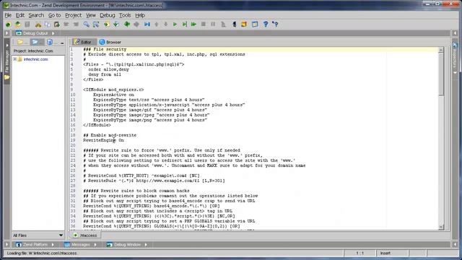Click the green fast-forward debug icon
The image size is (462, 260).
tap(193, 25)
